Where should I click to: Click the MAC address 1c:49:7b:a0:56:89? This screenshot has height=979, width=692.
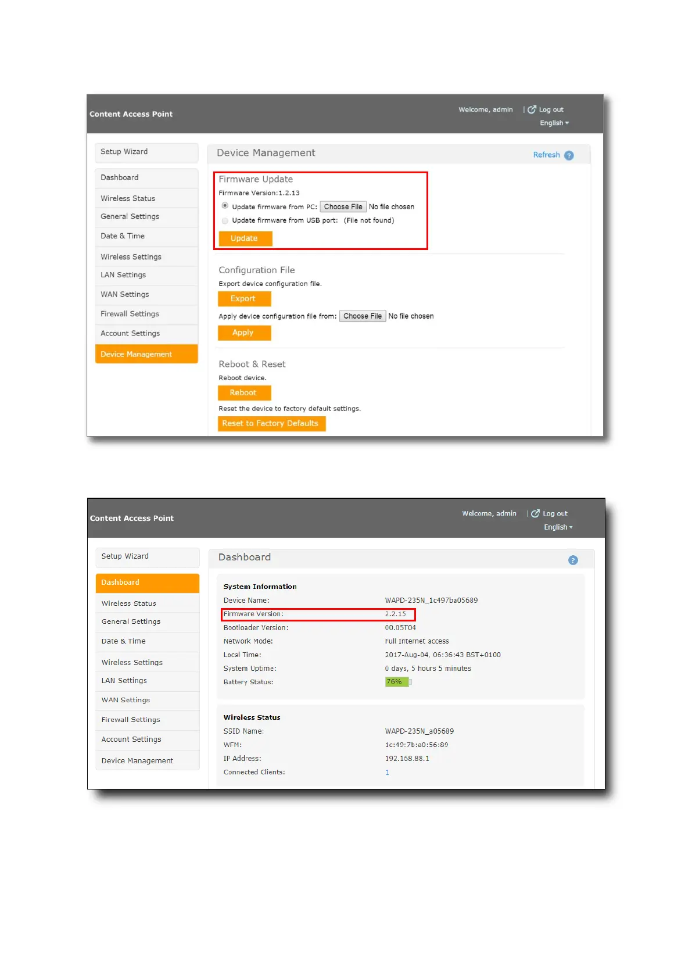click(417, 745)
